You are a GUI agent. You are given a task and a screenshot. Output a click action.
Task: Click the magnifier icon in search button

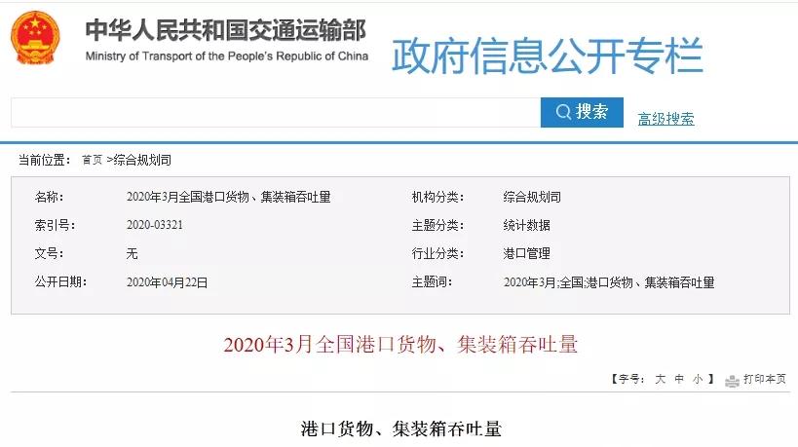[563, 113]
